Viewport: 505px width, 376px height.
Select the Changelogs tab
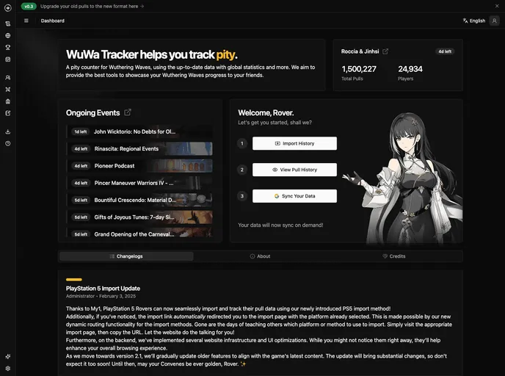tap(126, 256)
